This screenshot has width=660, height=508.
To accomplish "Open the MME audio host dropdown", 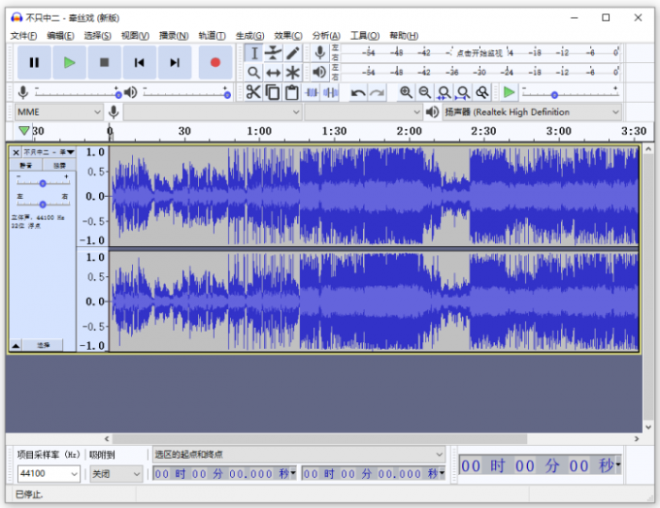I will (x=59, y=111).
